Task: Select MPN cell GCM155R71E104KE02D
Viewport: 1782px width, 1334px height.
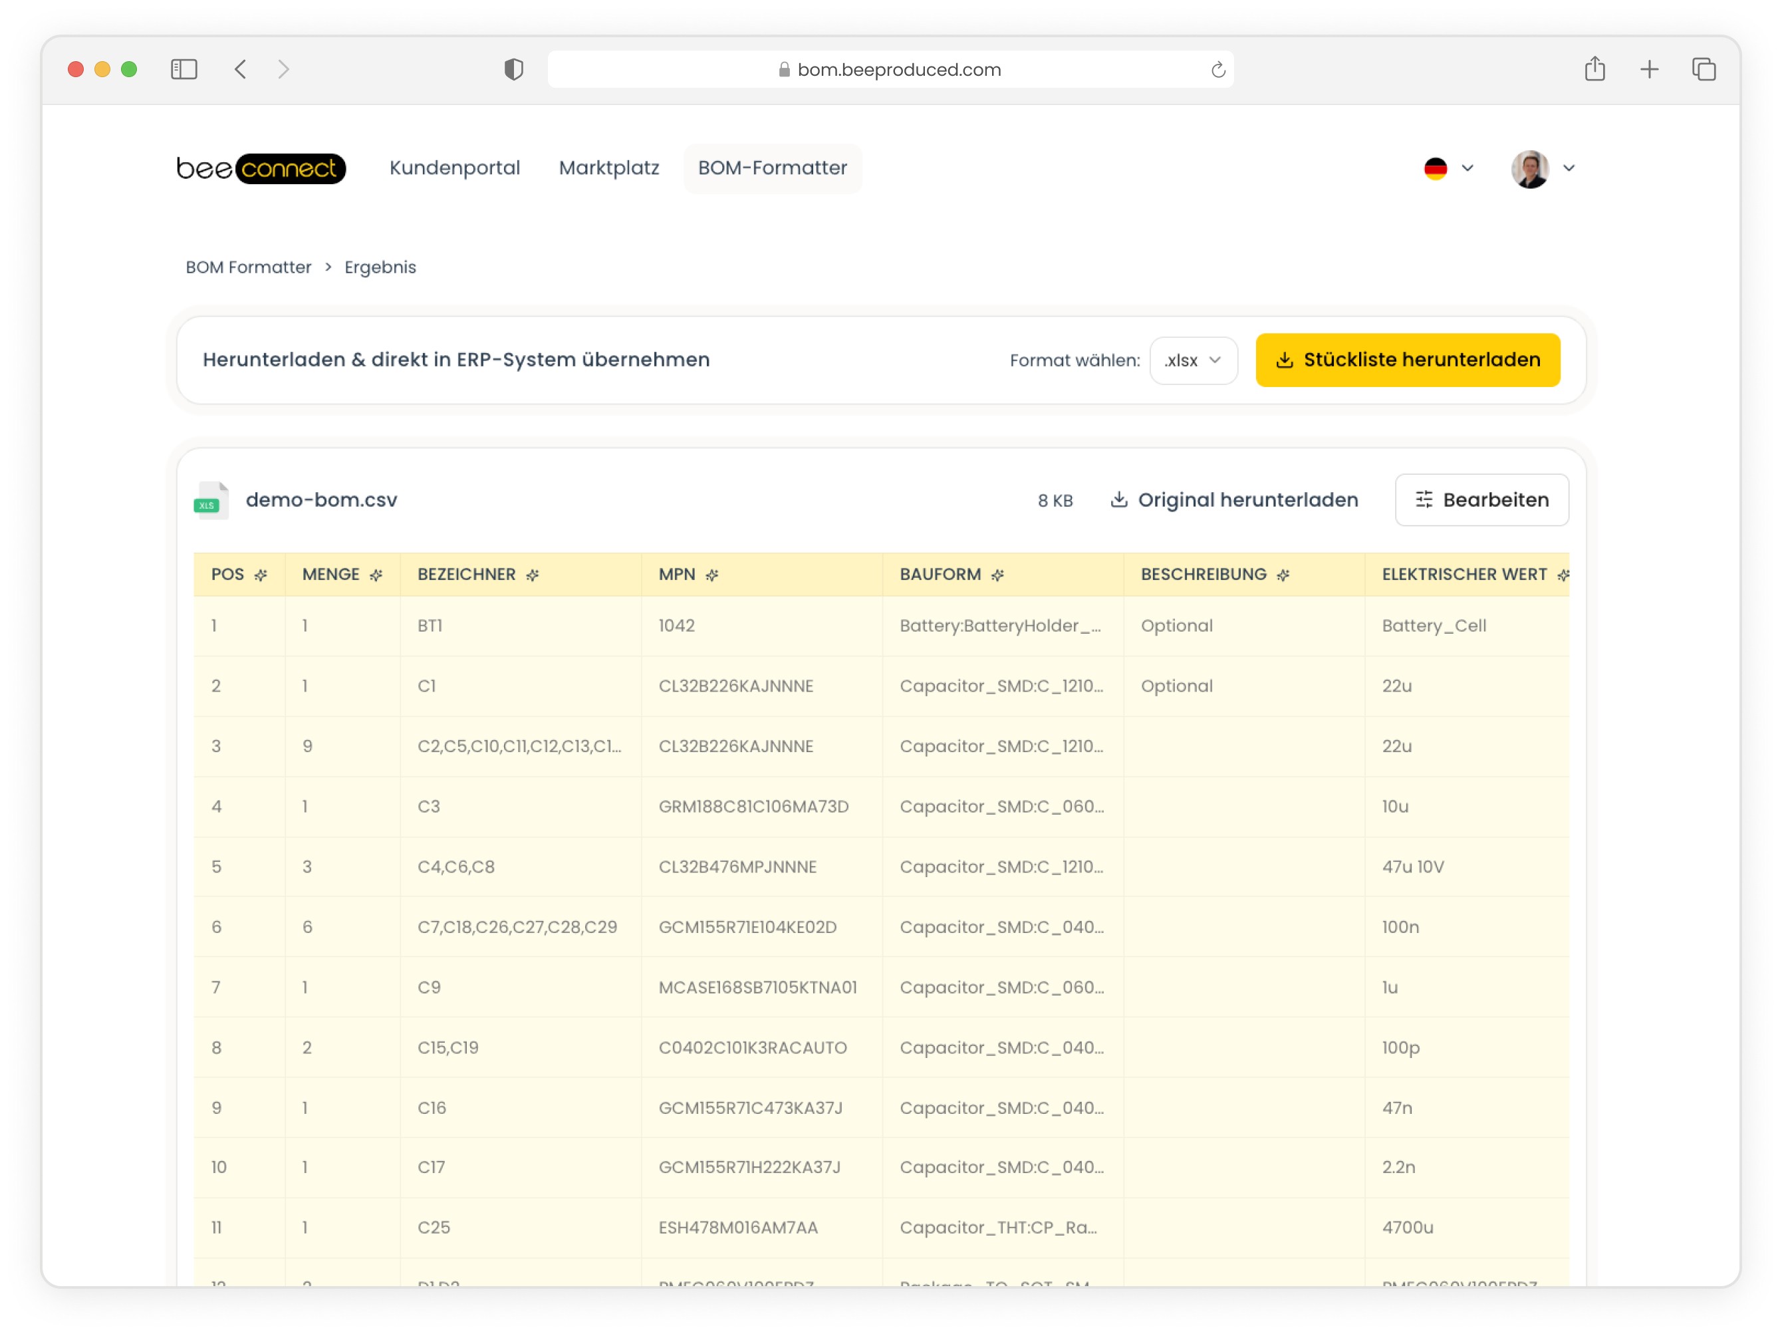Action: [761, 927]
